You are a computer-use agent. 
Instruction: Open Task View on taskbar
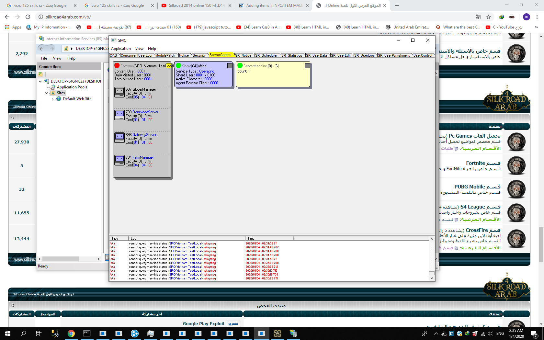point(39,334)
